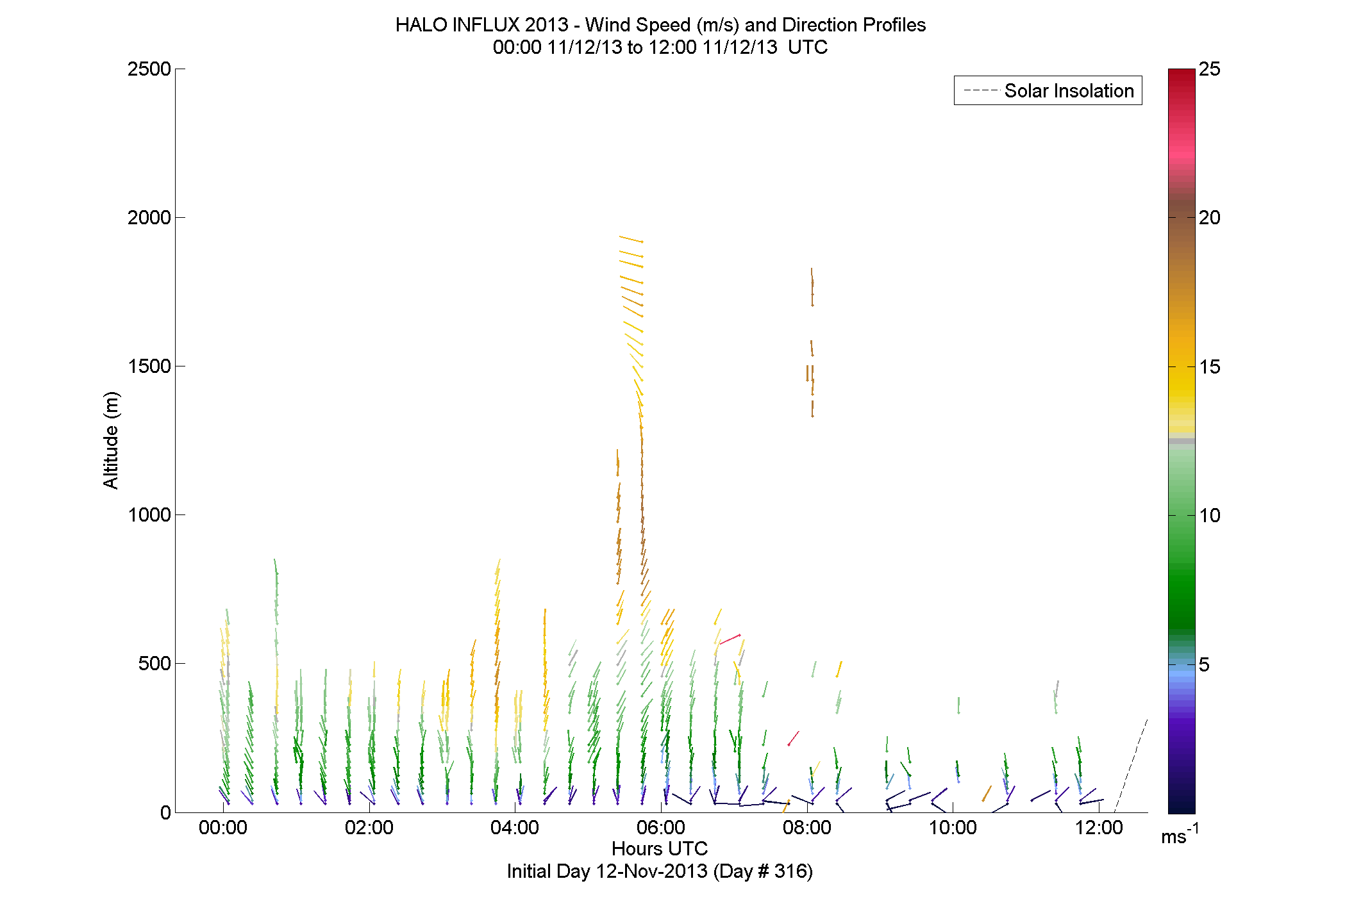
Task: Click the 2500 altitude tick label
Action: coord(149,69)
